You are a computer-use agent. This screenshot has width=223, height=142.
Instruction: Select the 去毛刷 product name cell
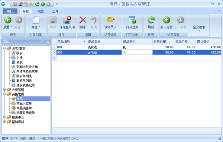point(104,52)
